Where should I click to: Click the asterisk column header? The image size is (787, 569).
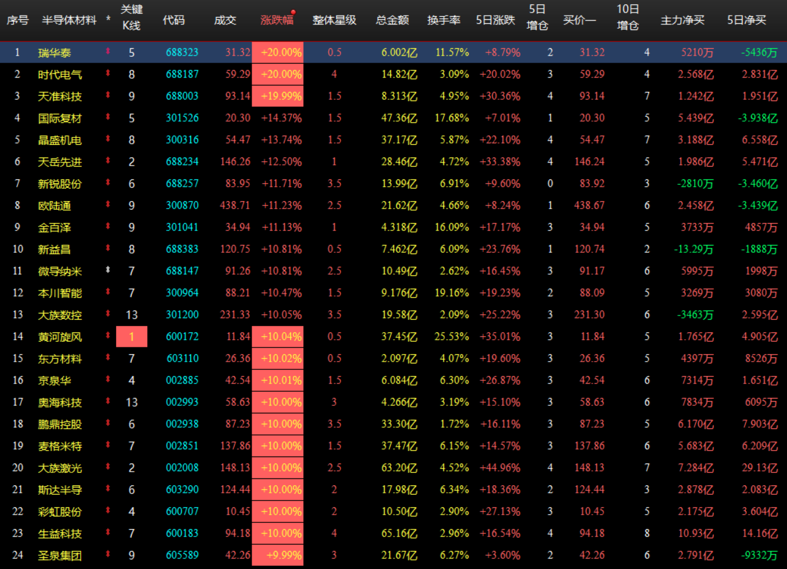coord(108,20)
